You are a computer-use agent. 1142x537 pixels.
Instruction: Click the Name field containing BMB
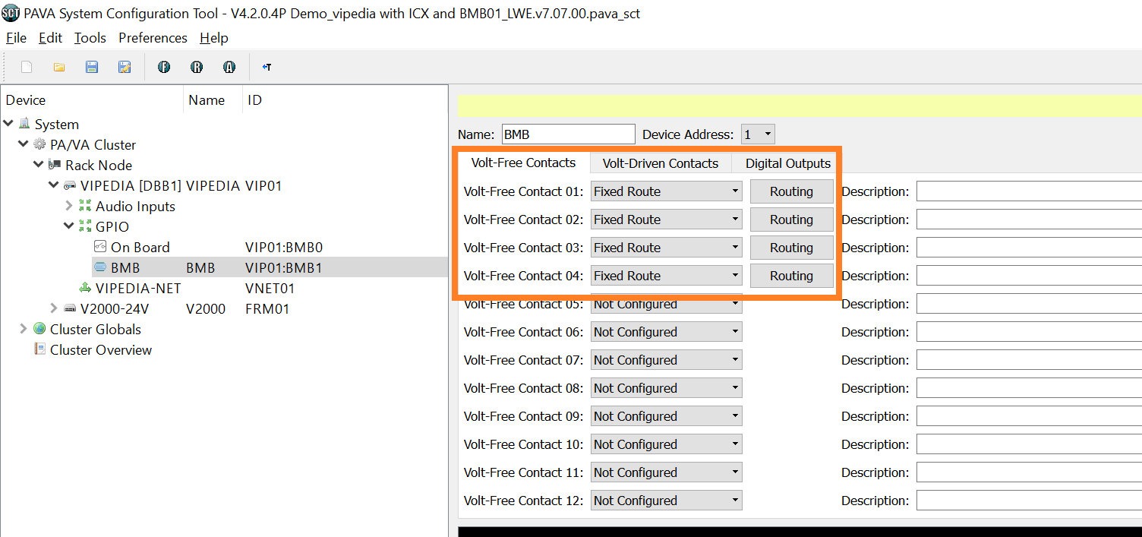coord(568,134)
